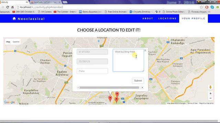Zoom in on the map

[210, 93]
